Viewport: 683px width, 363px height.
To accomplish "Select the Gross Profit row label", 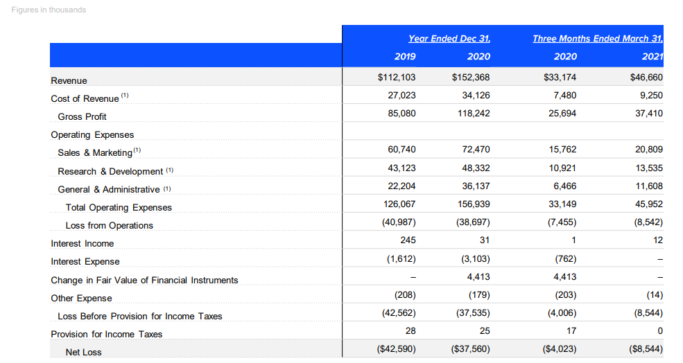I will 82,117.
